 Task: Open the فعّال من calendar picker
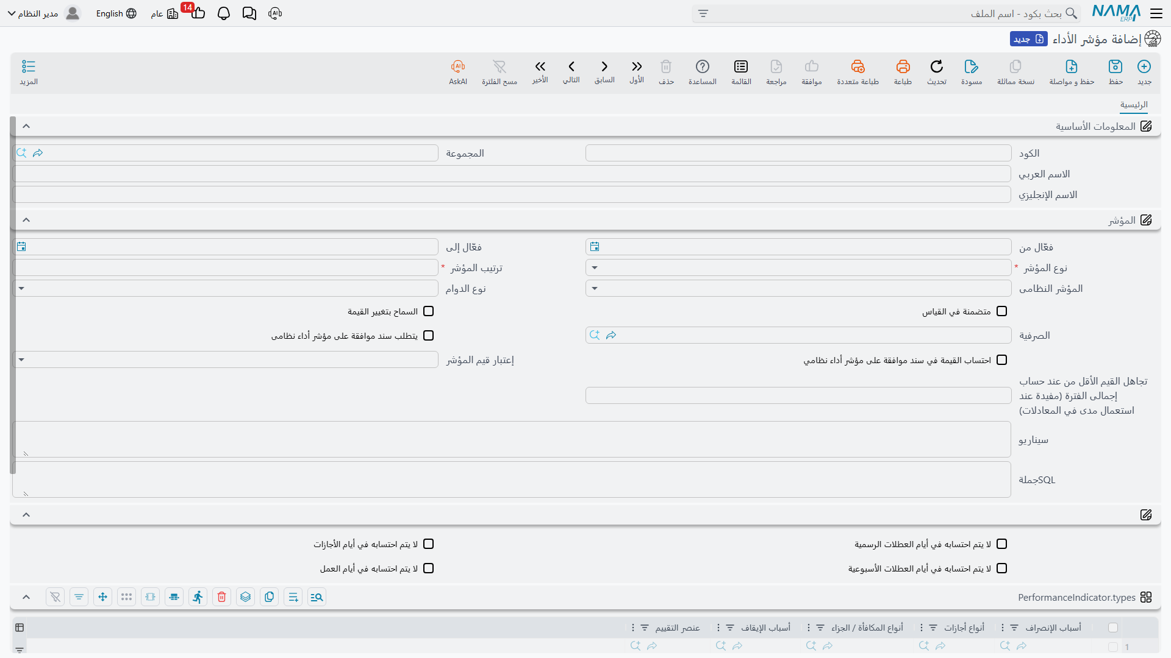[x=595, y=247]
